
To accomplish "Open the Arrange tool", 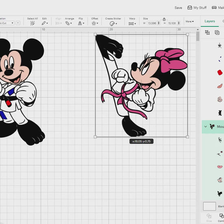I will click(x=68, y=23).
